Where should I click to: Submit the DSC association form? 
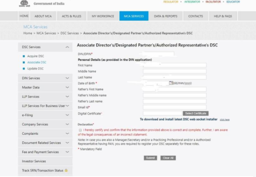click(150, 158)
